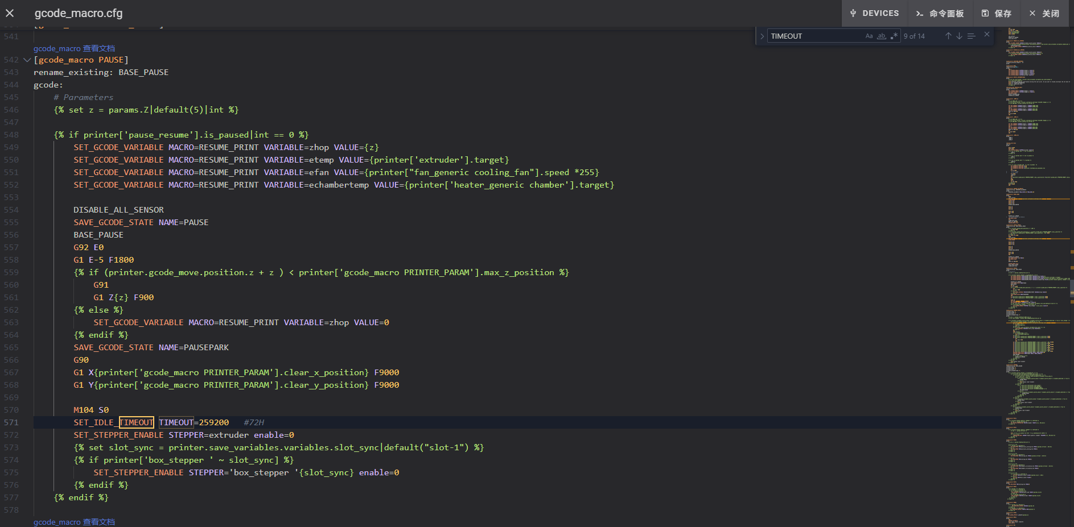
Task: Save the file with 保存 button
Action: (997, 13)
